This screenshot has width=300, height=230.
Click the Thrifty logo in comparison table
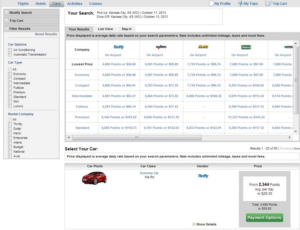point(119,47)
